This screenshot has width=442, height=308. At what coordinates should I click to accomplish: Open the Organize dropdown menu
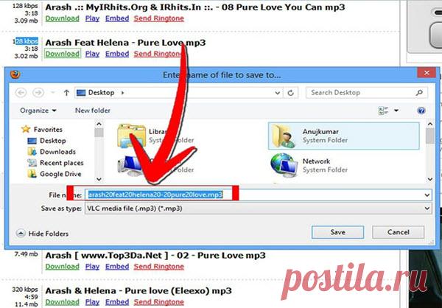pos(38,111)
